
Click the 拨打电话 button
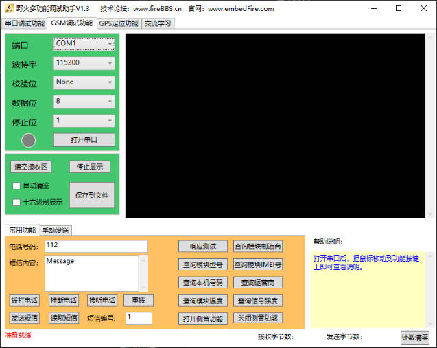pyautogui.click(x=25, y=301)
